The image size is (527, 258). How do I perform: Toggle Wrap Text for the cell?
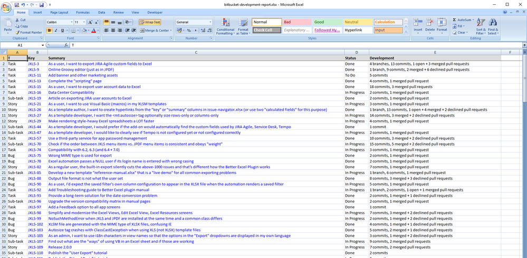pyautogui.click(x=150, y=22)
